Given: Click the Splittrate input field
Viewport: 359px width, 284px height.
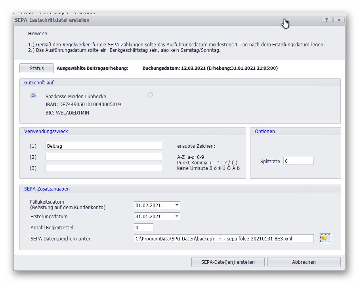Looking at the screenshot, I should [x=298, y=161].
